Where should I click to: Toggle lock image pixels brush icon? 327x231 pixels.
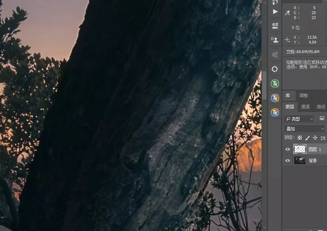pyautogui.click(x=307, y=138)
